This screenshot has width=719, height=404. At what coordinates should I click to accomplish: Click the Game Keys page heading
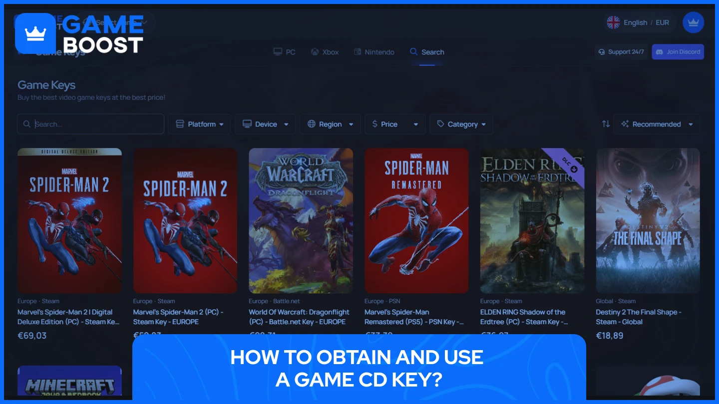46,85
